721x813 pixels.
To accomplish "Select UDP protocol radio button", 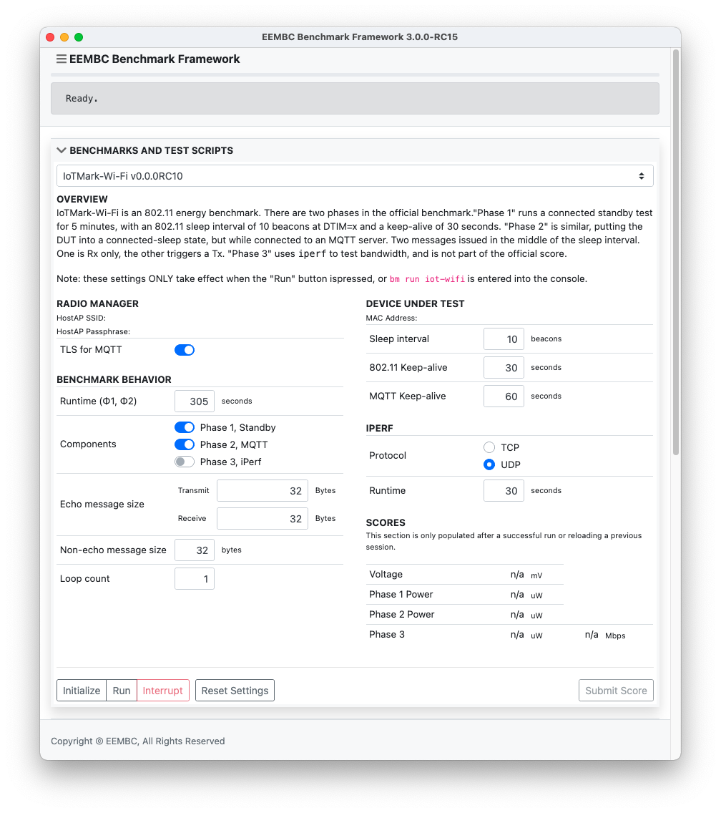I will pyautogui.click(x=489, y=464).
